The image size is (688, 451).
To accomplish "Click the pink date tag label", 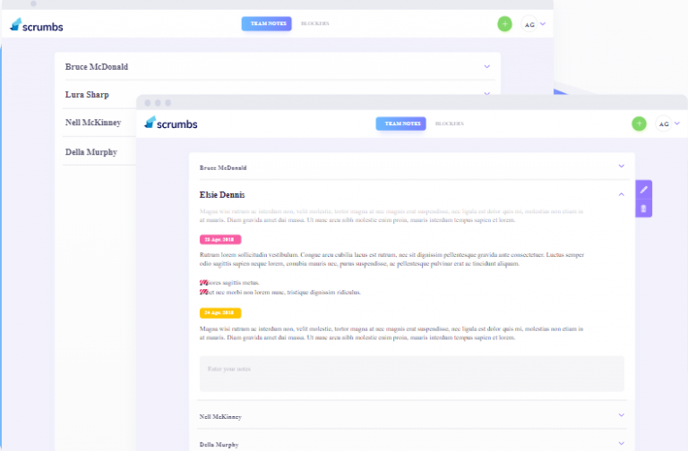I will point(219,240).
